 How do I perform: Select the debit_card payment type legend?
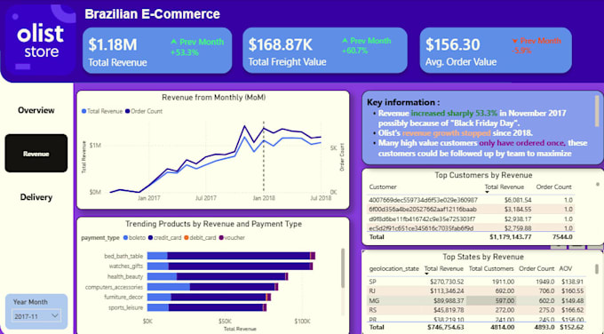coord(200,238)
